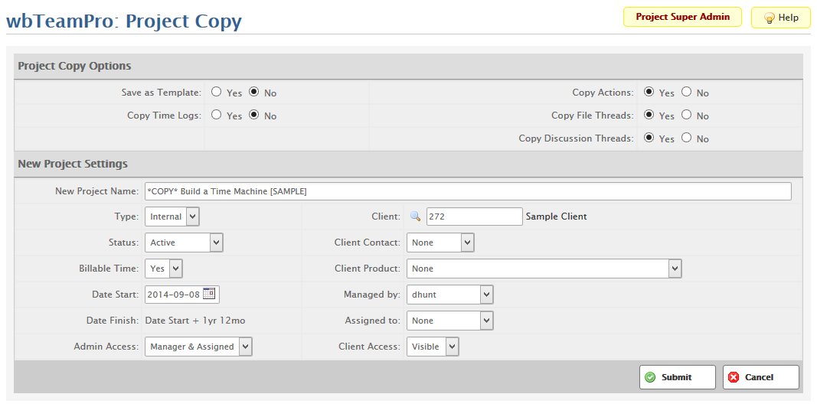This screenshot has height=407, width=817.
Task: Expand the Admin Access dropdown
Action: pyautogui.click(x=198, y=347)
